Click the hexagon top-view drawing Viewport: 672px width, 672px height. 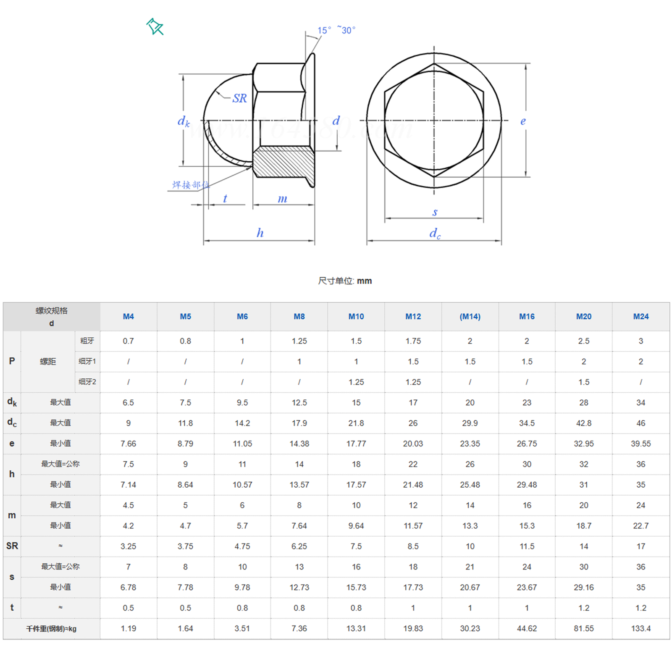(x=434, y=121)
